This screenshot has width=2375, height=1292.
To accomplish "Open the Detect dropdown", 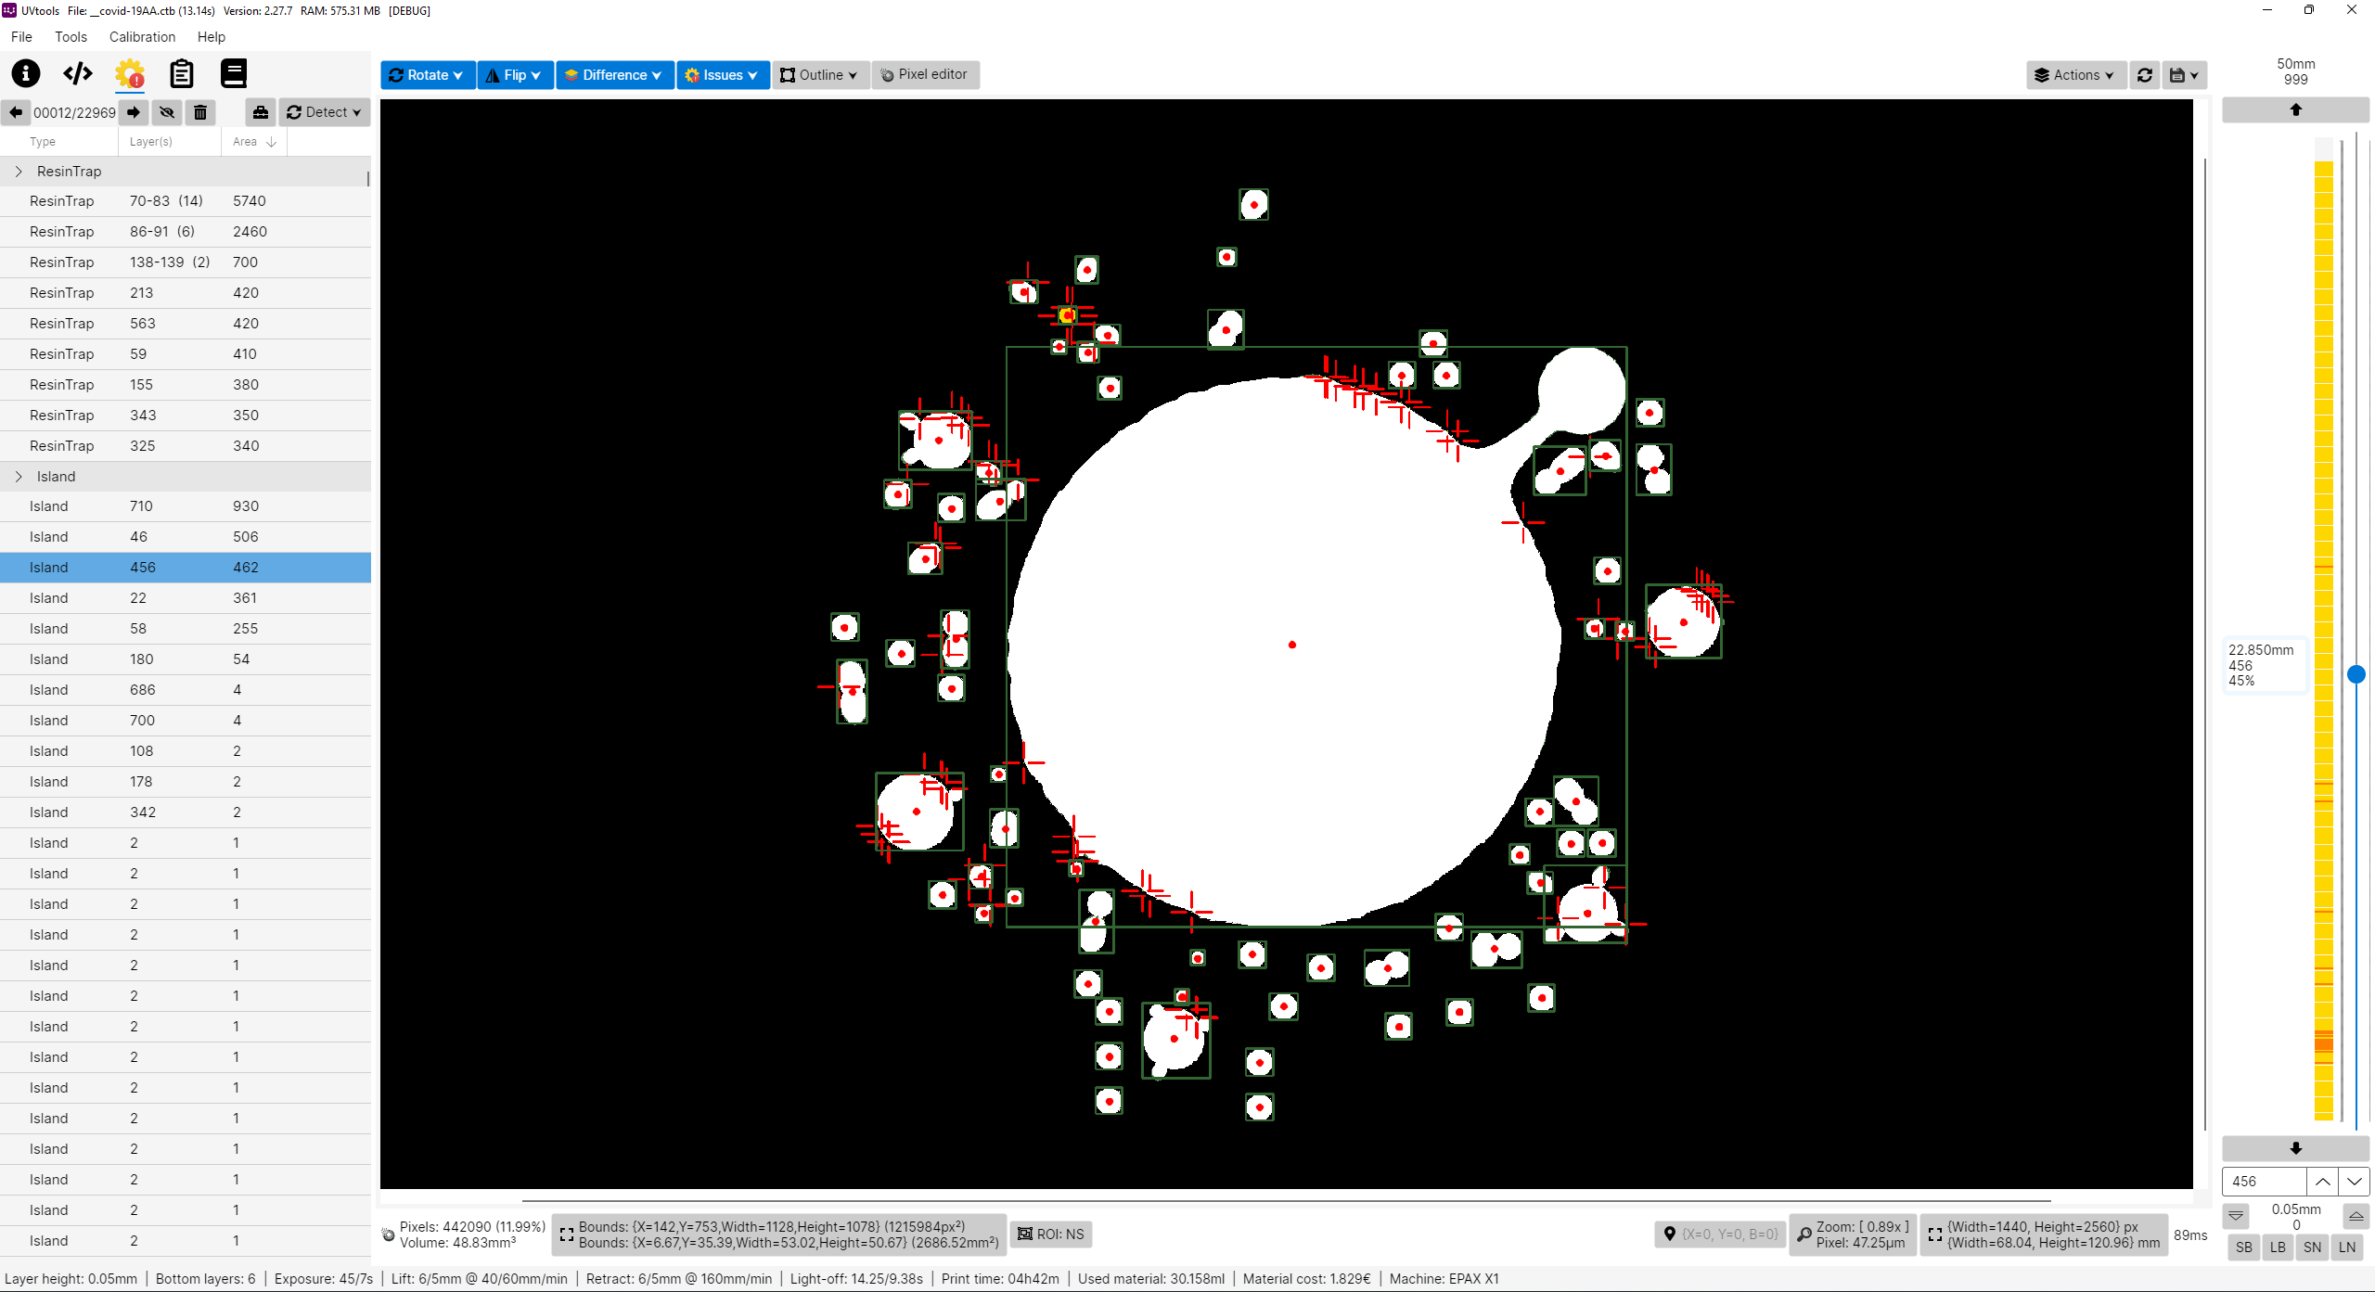I will coord(324,112).
